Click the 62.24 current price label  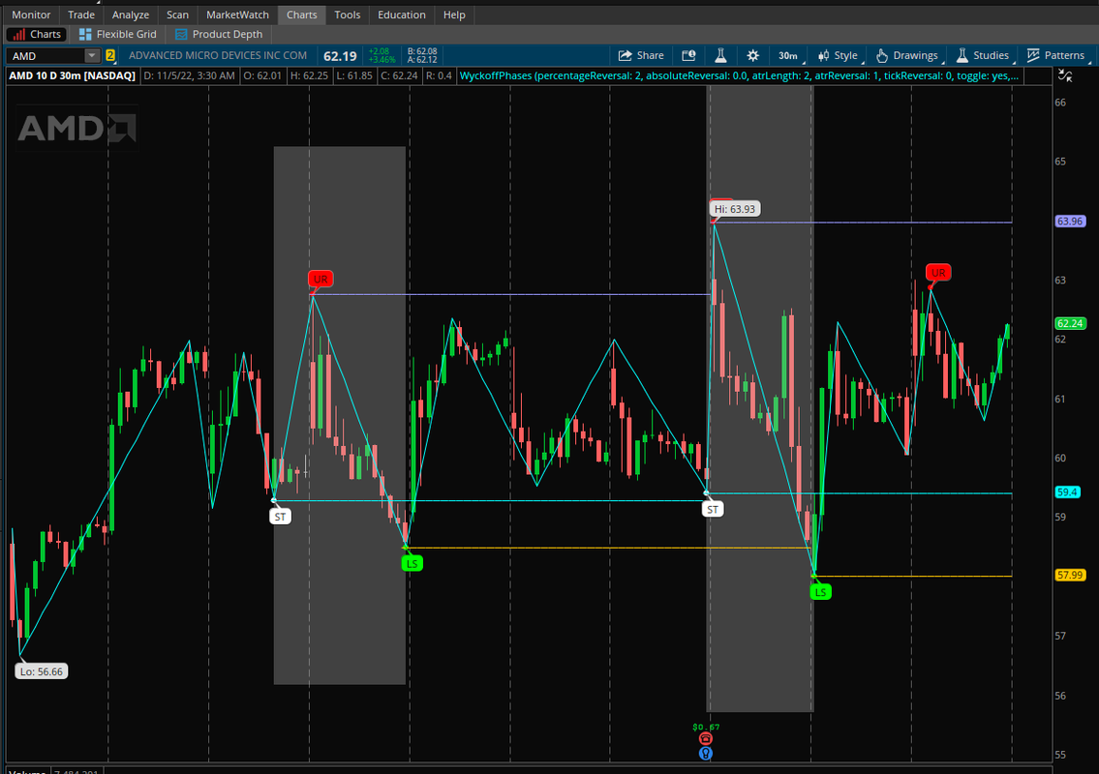click(1070, 323)
